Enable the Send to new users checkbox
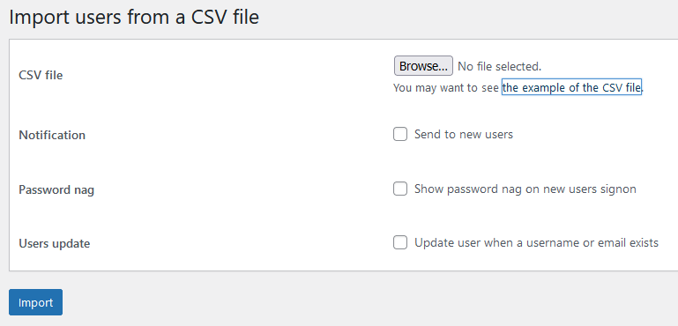Viewport: 678px width, 326px height. [400, 134]
